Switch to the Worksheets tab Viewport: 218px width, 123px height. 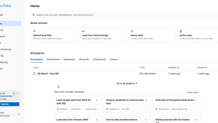click(x=53, y=59)
